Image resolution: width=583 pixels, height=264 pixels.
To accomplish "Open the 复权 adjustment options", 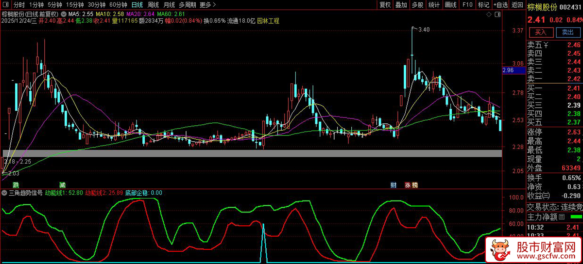I will tap(385, 5).
